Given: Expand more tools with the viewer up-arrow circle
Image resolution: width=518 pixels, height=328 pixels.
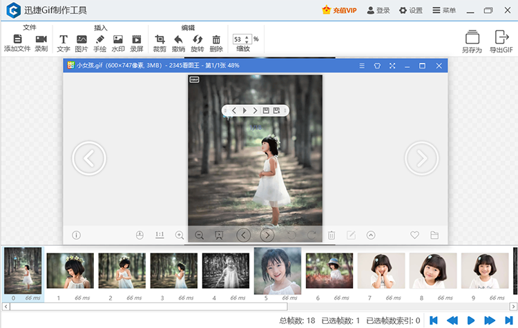Looking at the screenshot, I should coord(371,235).
